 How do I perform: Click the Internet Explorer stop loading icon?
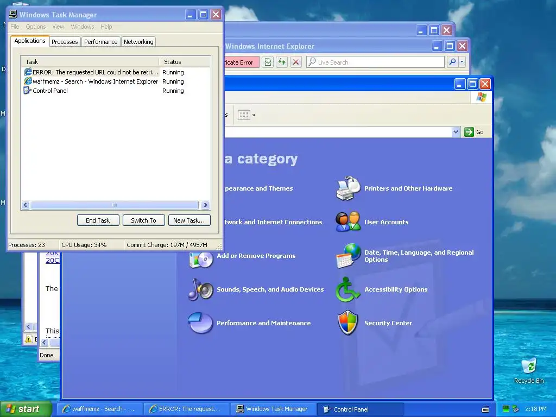click(296, 62)
